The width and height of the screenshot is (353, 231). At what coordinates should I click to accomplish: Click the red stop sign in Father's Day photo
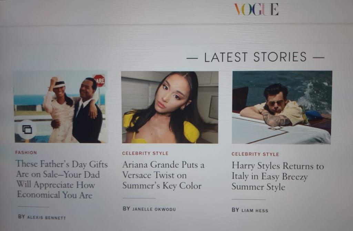tap(99, 80)
